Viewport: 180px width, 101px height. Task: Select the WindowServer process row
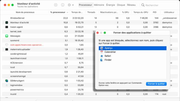(90, 18)
